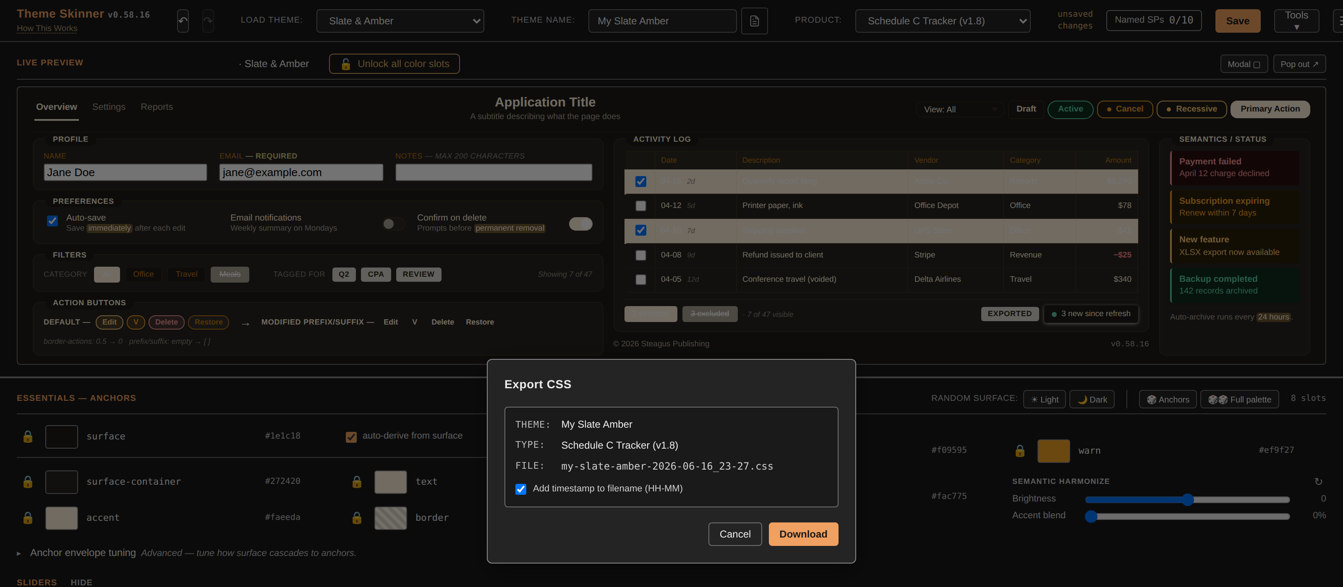Screen dimensions: 1343x587
Task: Click the Active status pill
Action: 1070,109
